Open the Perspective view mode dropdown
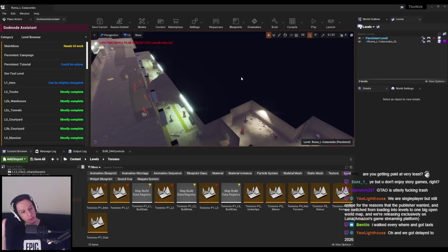Screen dimensions: 448x252 tap(109, 35)
